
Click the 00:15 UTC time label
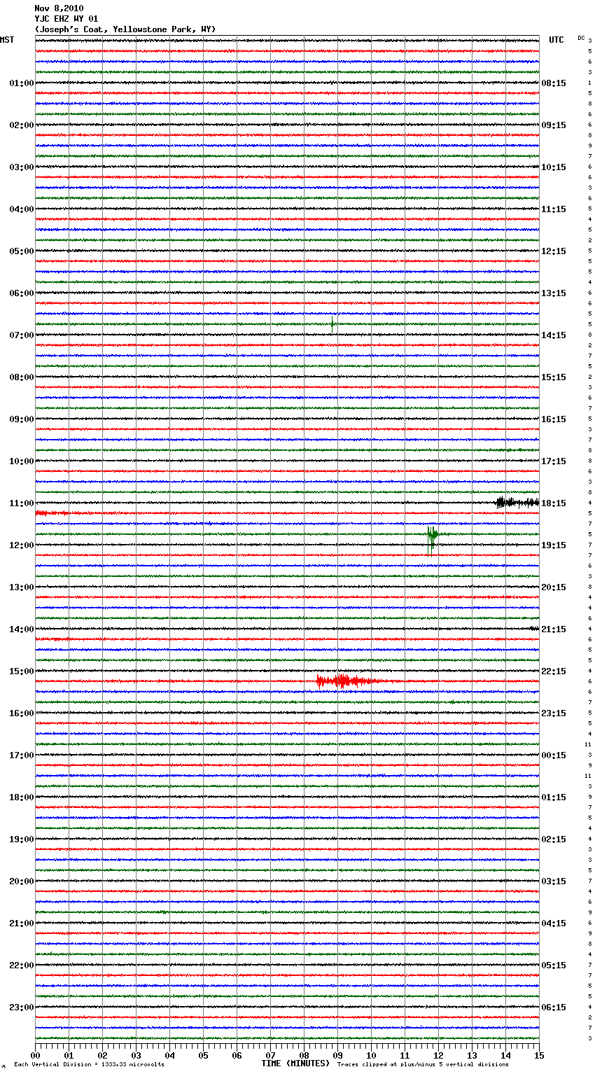point(554,755)
